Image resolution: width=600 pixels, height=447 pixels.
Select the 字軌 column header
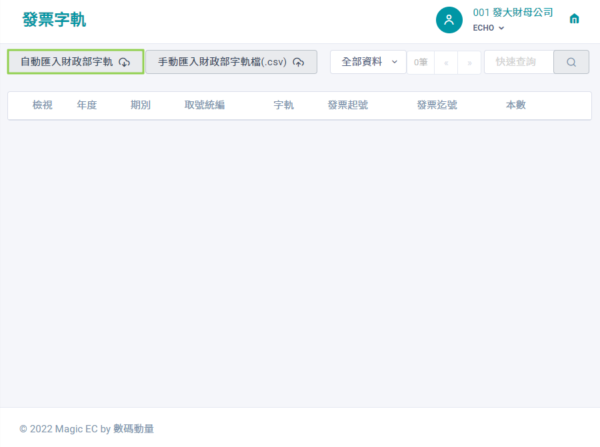coord(283,105)
